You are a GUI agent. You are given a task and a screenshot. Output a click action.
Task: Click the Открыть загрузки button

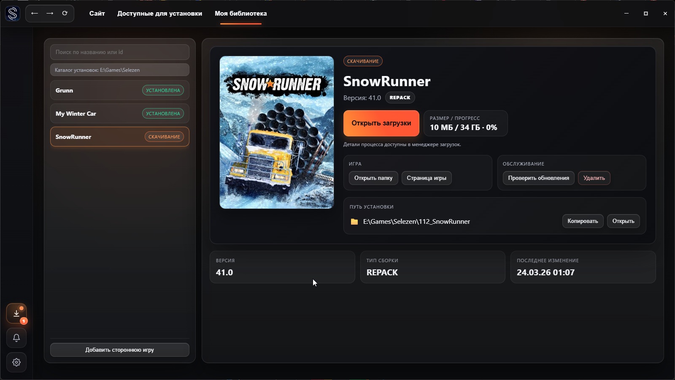coord(381,123)
